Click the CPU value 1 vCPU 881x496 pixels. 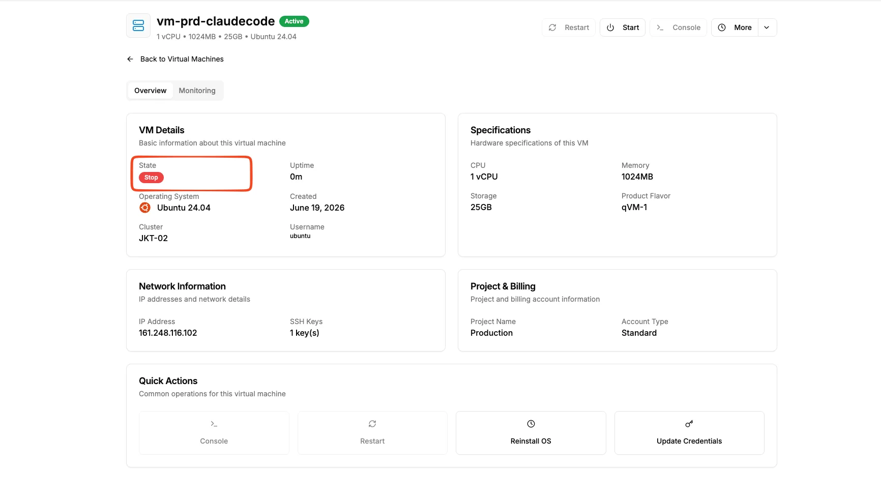tap(484, 177)
